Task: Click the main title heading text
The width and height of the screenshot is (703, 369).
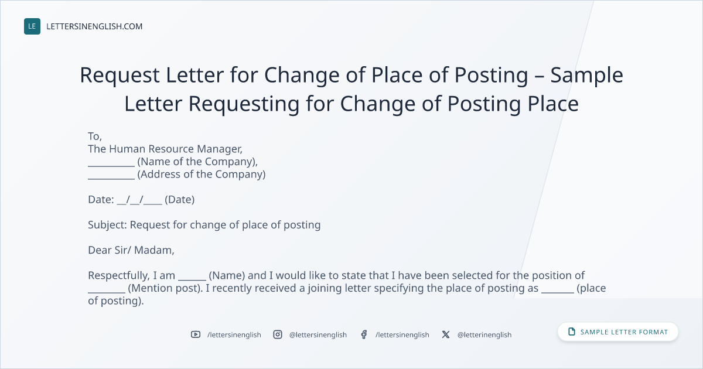Action: pyautogui.click(x=351, y=90)
